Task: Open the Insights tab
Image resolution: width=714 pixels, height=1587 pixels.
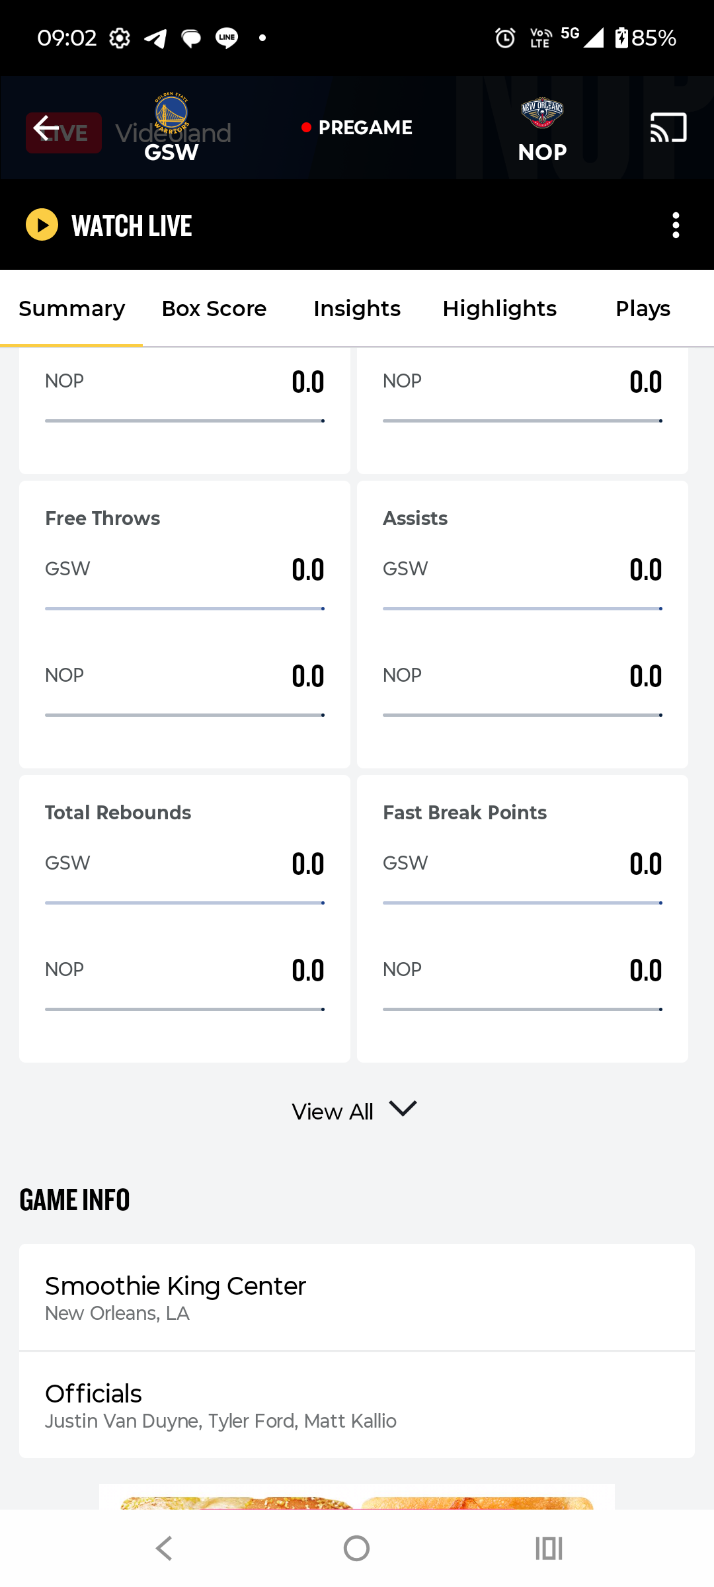Action: (357, 309)
